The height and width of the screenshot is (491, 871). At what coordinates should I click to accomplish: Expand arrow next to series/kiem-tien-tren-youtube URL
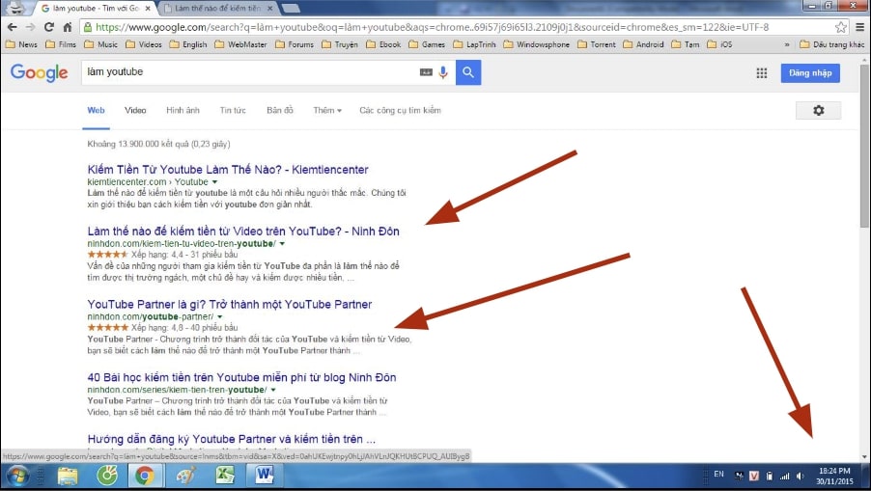273,390
